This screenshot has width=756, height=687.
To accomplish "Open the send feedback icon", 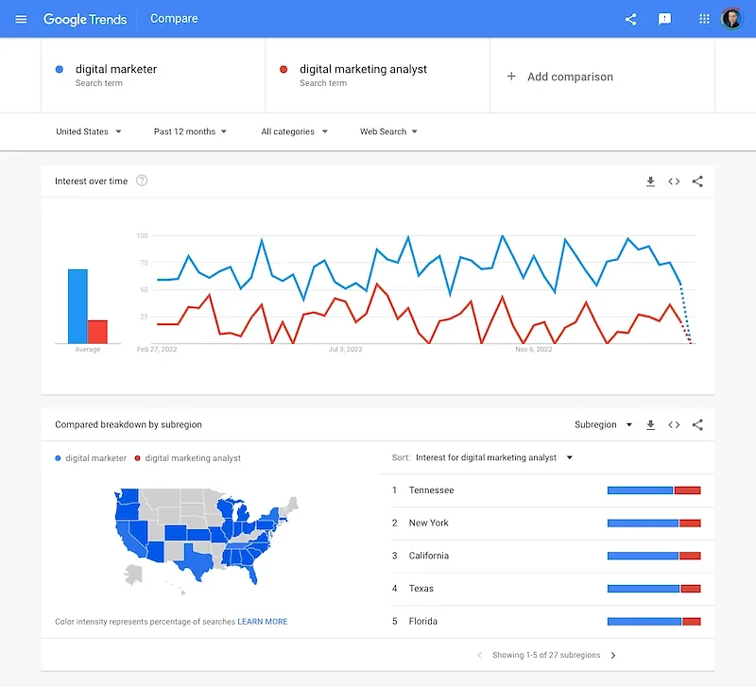I will pyautogui.click(x=664, y=19).
